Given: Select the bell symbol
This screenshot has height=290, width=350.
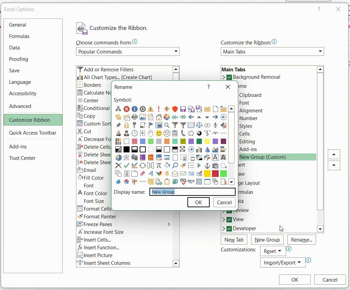Looking at the screenshot, I should [x=167, y=173].
